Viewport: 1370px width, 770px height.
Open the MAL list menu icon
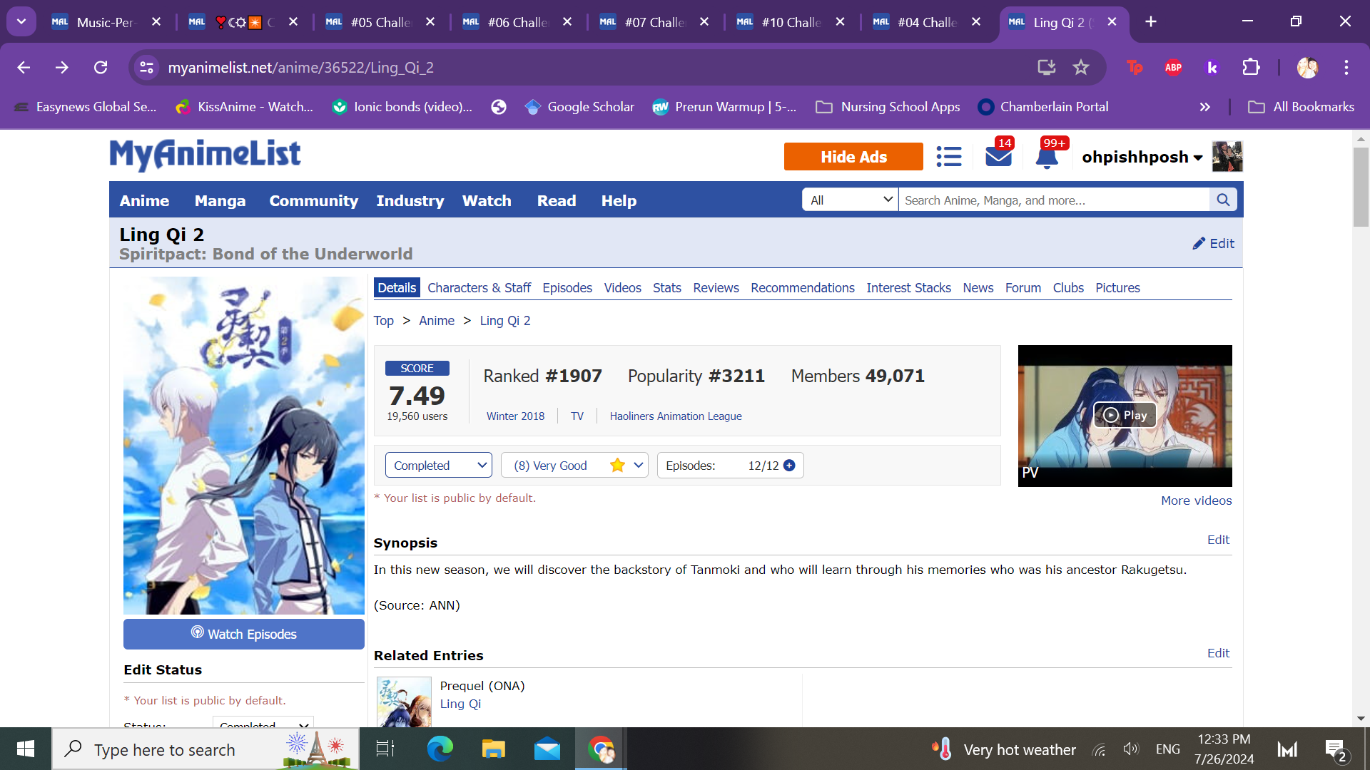tap(948, 156)
